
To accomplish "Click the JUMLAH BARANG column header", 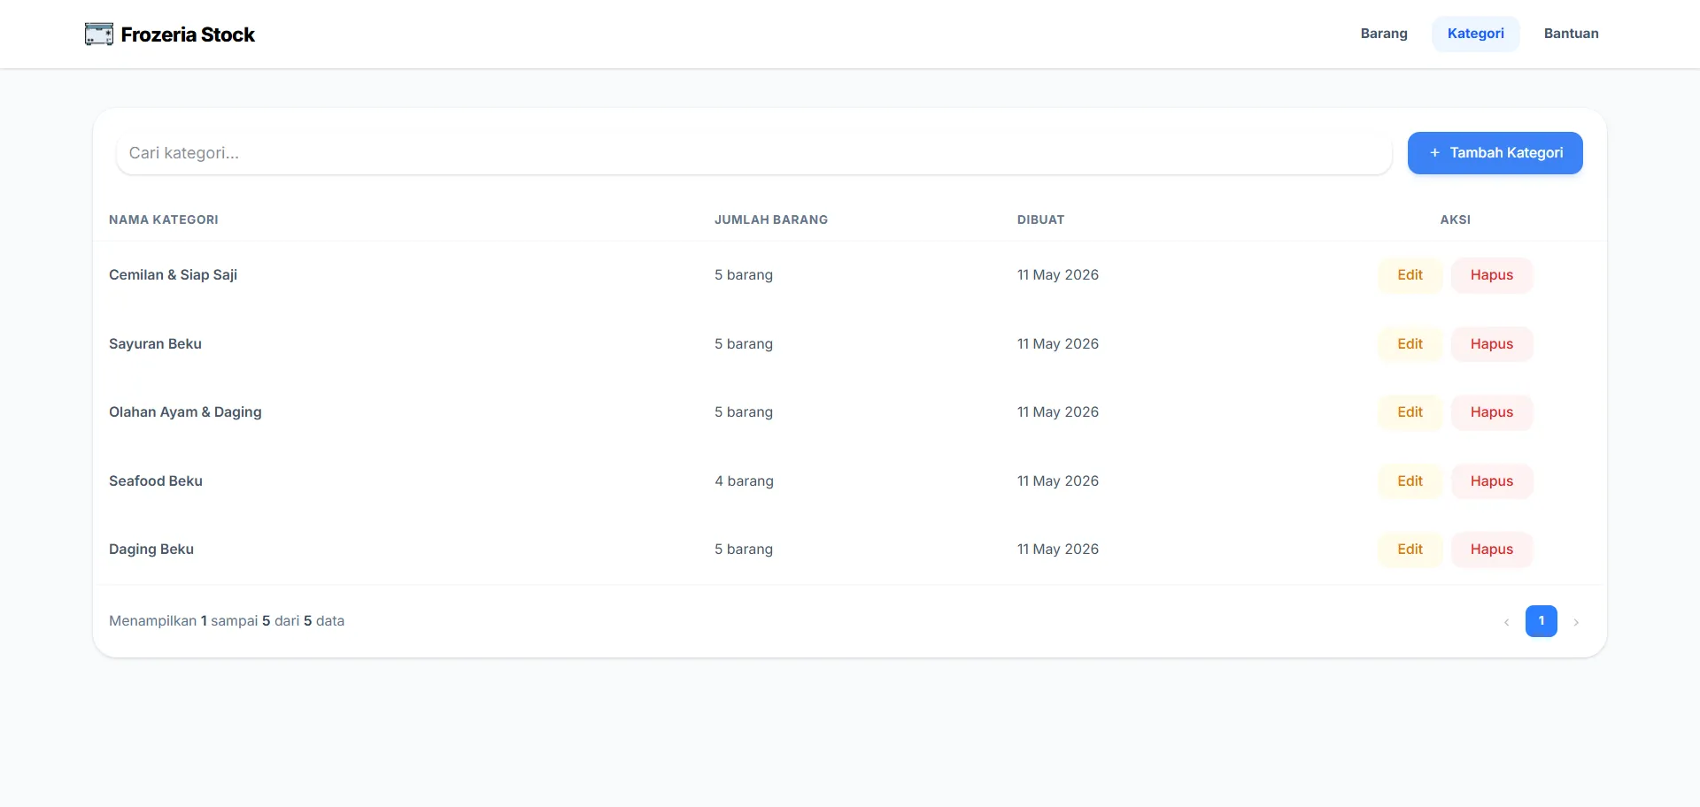I will [x=771, y=219].
